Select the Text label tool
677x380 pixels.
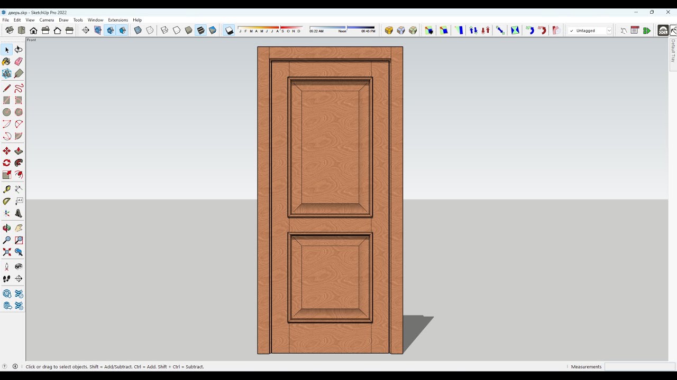tap(19, 201)
